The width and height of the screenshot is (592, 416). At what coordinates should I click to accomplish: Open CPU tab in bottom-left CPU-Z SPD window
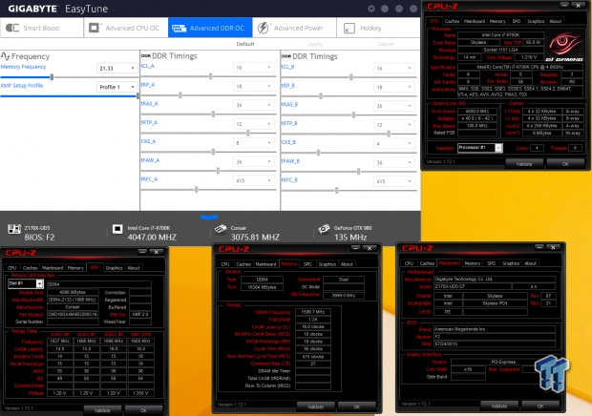[x=12, y=268]
